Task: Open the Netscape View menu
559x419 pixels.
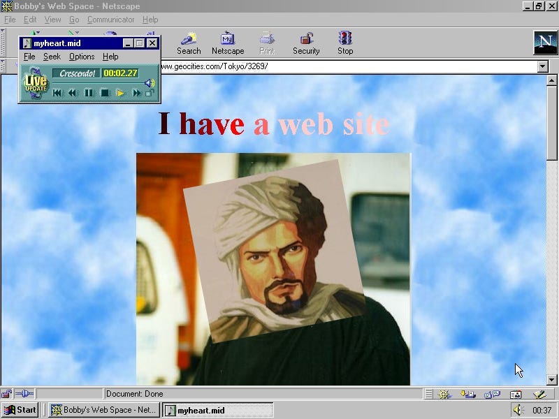Action: coord(53,20)
